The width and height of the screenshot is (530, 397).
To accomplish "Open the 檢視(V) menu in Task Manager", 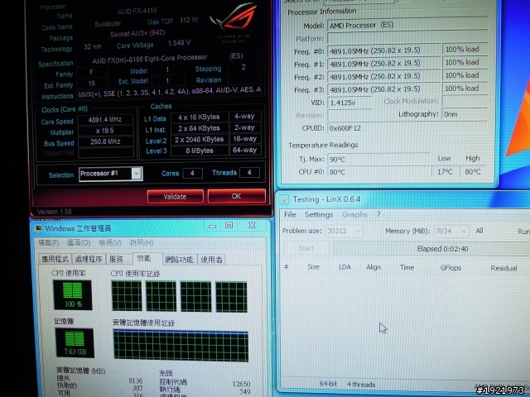I will tap(110, 242).
